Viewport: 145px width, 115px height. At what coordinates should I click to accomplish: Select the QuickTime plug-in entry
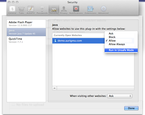click(26, 40)
